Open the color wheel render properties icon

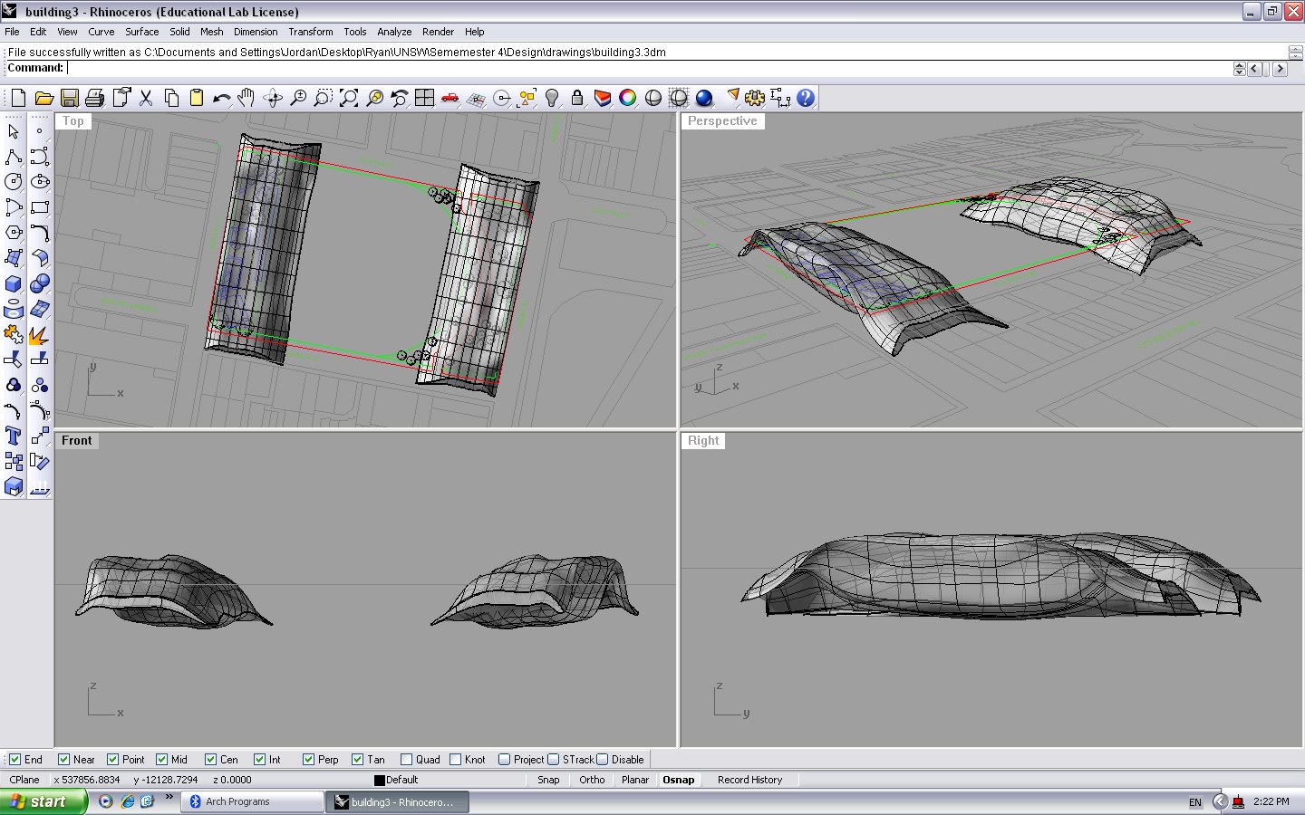[628, 98]
